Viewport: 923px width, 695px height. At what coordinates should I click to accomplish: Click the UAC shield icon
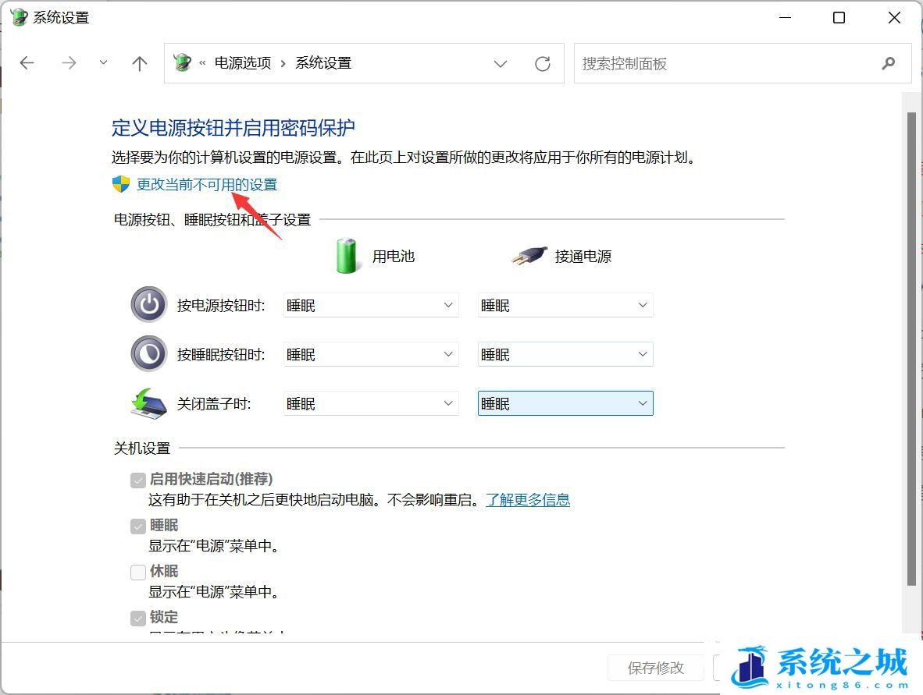click(x=119, y=184)
